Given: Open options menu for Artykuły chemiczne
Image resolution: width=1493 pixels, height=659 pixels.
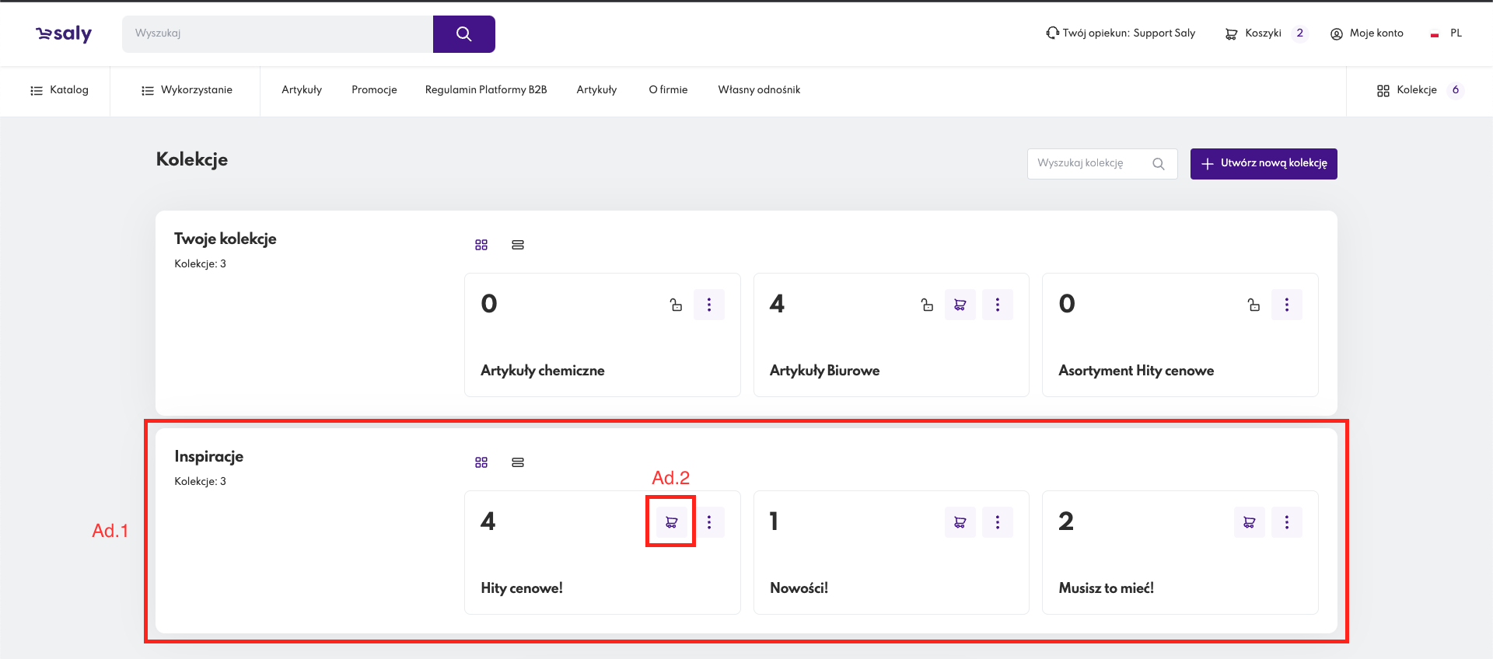Looking at the screenshot, I should (708, 305).
